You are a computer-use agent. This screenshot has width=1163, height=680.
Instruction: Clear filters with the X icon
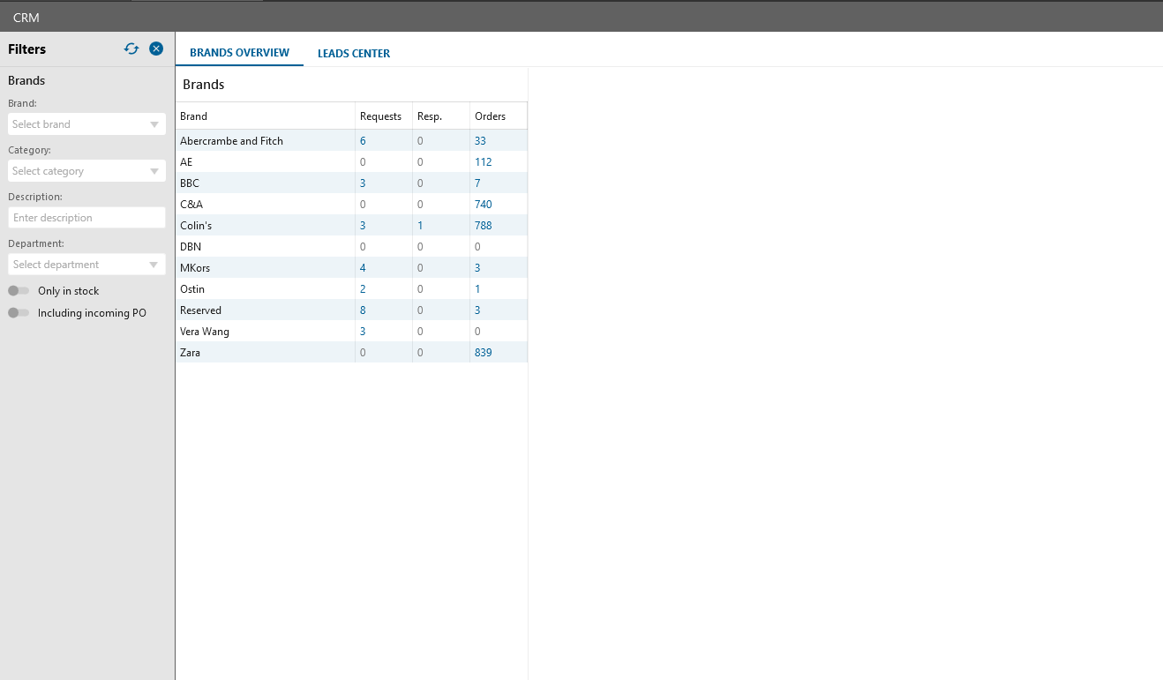click(x=156, y=49)
